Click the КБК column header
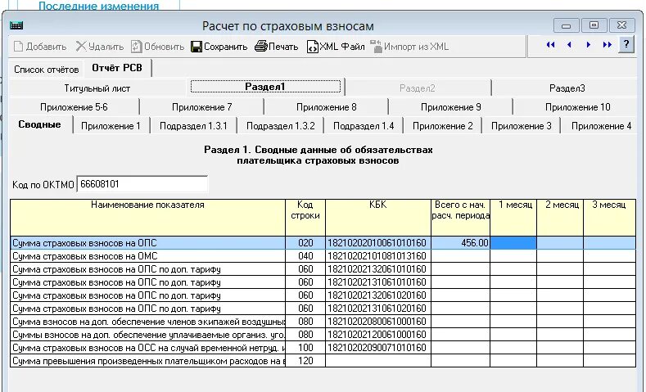 pyautogui.click(x=377, y=218)
